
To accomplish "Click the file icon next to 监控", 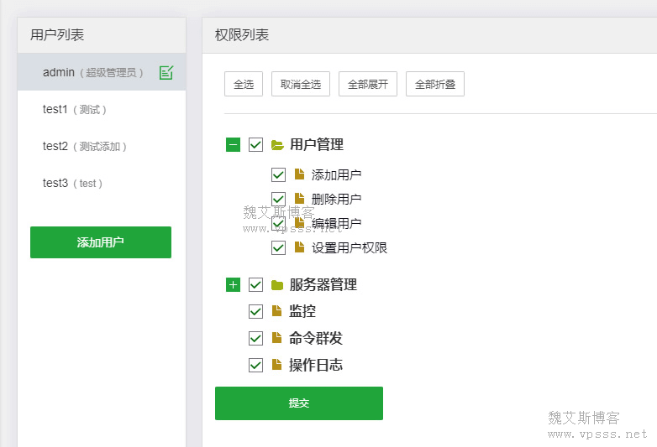I will pos(277,311).
